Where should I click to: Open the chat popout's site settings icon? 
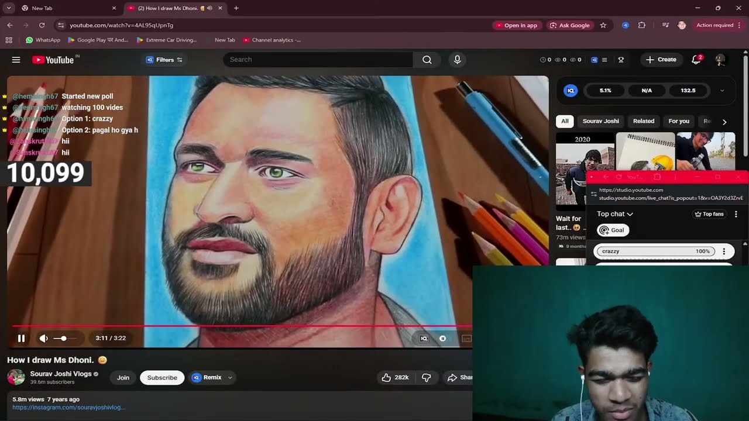593,194
